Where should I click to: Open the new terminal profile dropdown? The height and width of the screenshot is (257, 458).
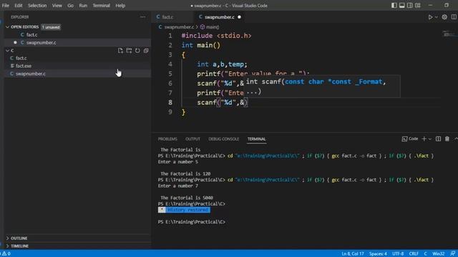pos(429,139)
